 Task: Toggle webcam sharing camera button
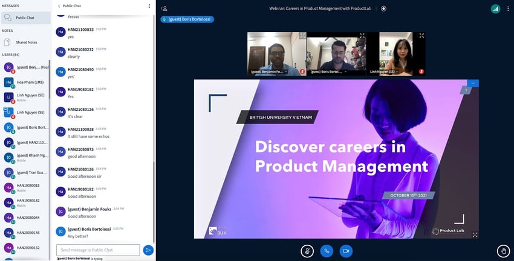pyautogui.click(x=346, y=251)
